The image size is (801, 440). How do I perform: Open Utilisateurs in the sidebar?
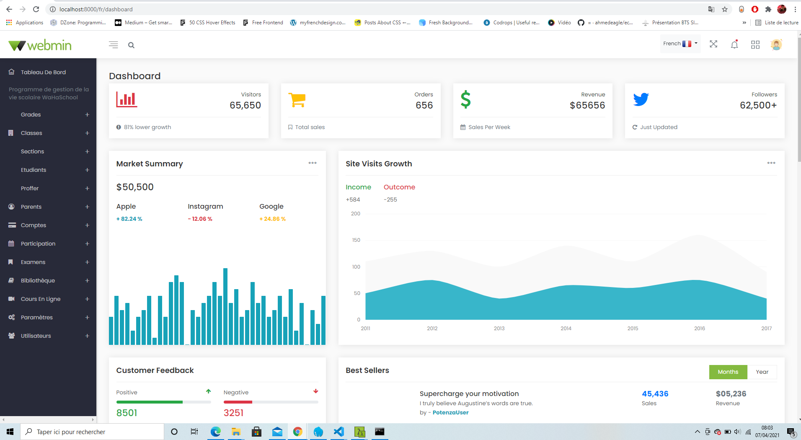pyautogui.click(x=48, y=336)
